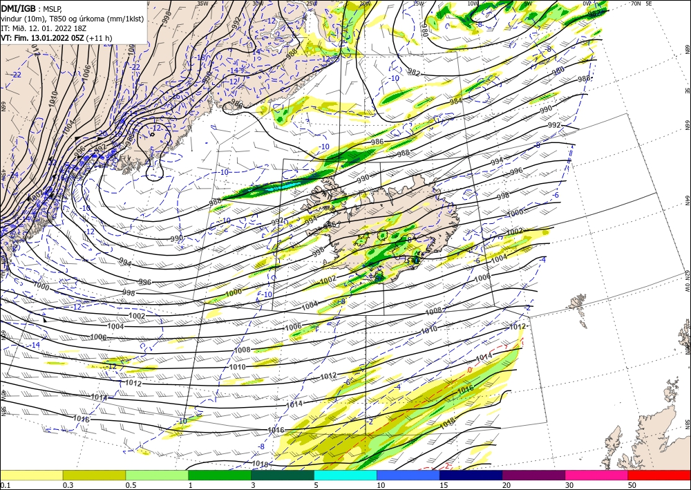Click the '0.3' legend scale value

(x=68, y=485)
